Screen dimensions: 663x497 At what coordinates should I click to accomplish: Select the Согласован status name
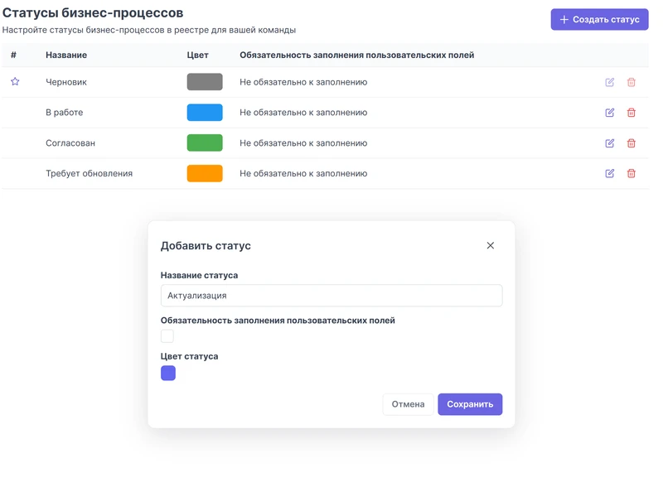coord(70,143)
